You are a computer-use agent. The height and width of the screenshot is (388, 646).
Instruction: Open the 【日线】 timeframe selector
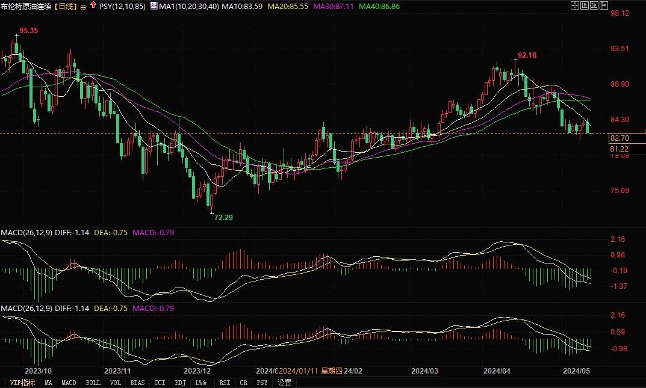pos(66,5)
